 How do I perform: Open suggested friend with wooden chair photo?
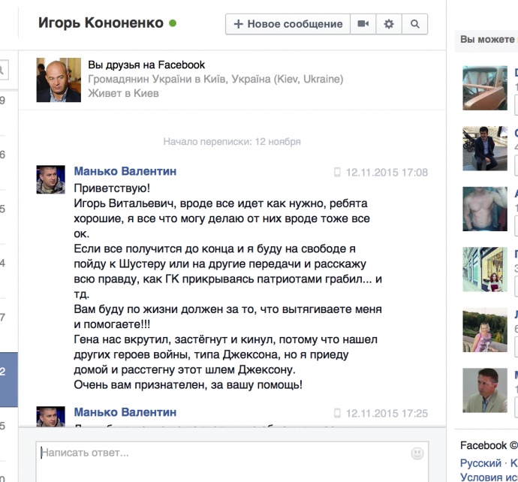[x=485, y=88]
